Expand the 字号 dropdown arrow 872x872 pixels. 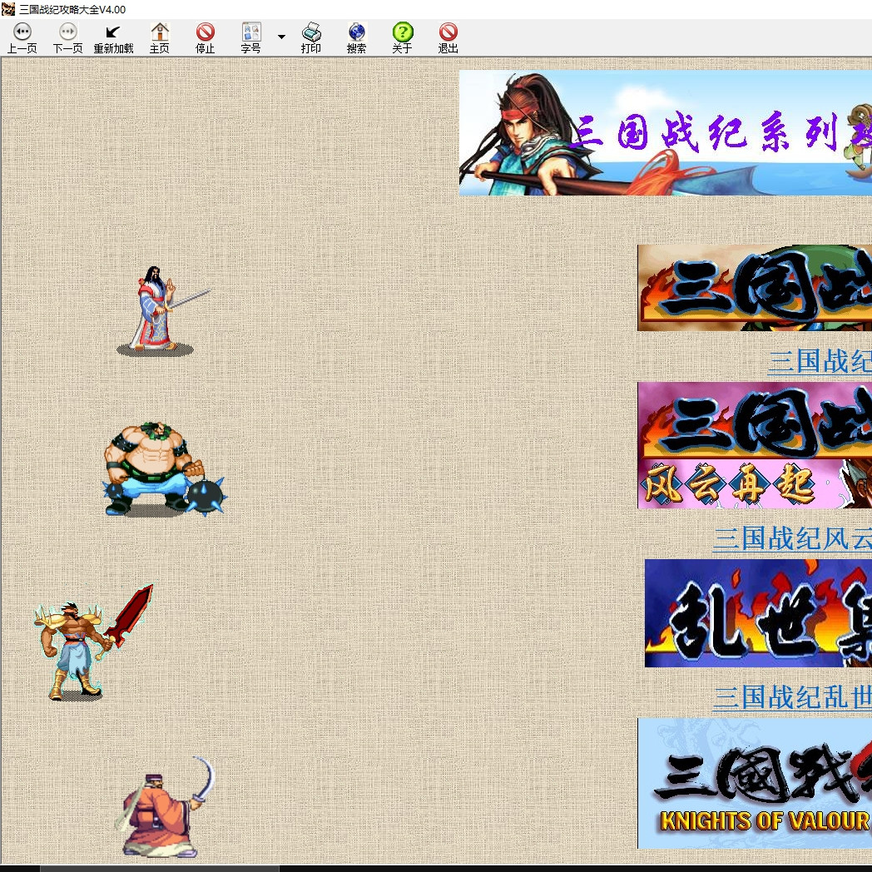281,37
